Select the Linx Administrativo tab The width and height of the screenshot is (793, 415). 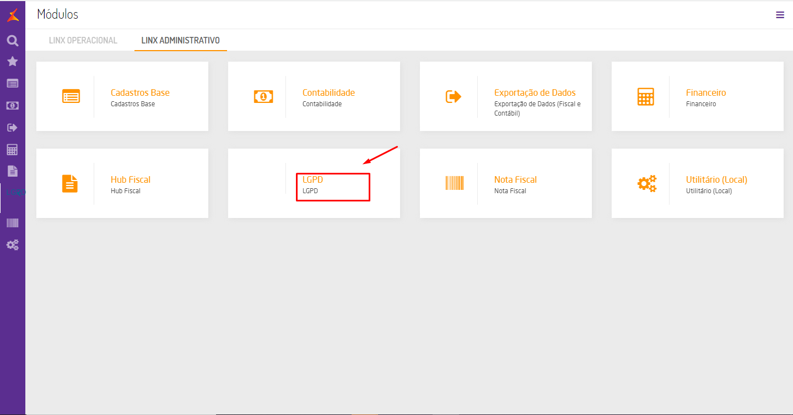pos(181,40)
